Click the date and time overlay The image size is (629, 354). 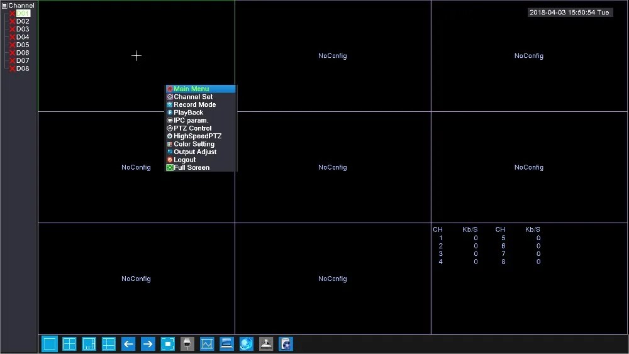[570, 13]
